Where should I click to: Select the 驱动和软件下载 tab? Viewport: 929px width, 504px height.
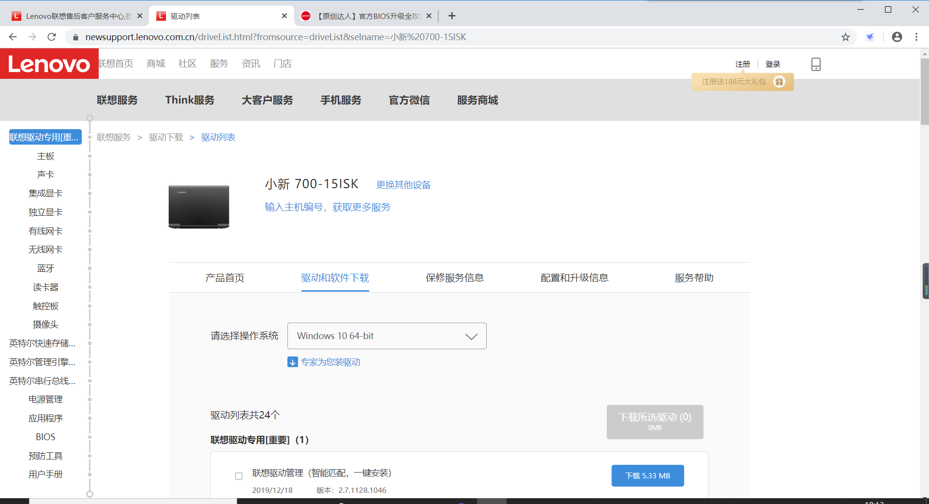click(x=335, y=278)
